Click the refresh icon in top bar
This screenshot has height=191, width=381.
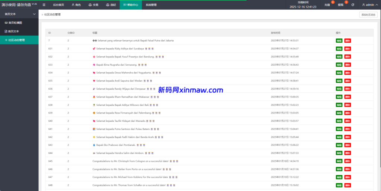click(x=353, y=5)
